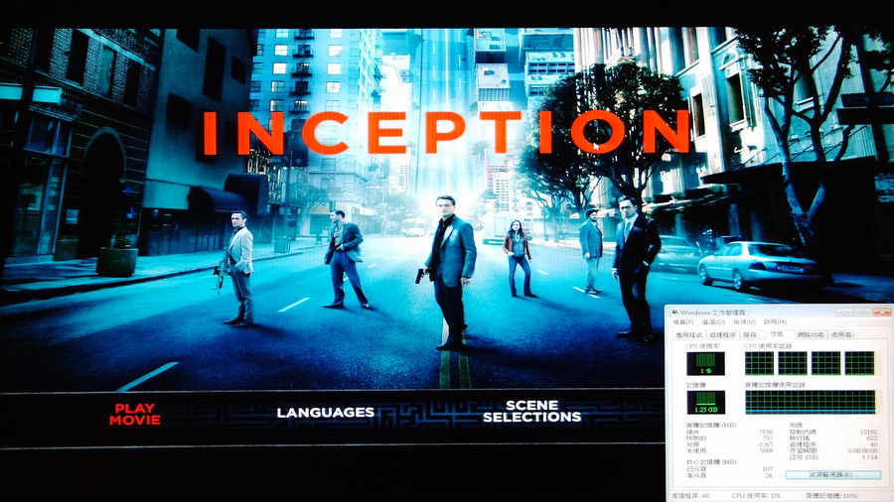This screenshot has width=894, height=502.
Task: Click the paged kernel memory value 107
Action: (x=768, y=469)
